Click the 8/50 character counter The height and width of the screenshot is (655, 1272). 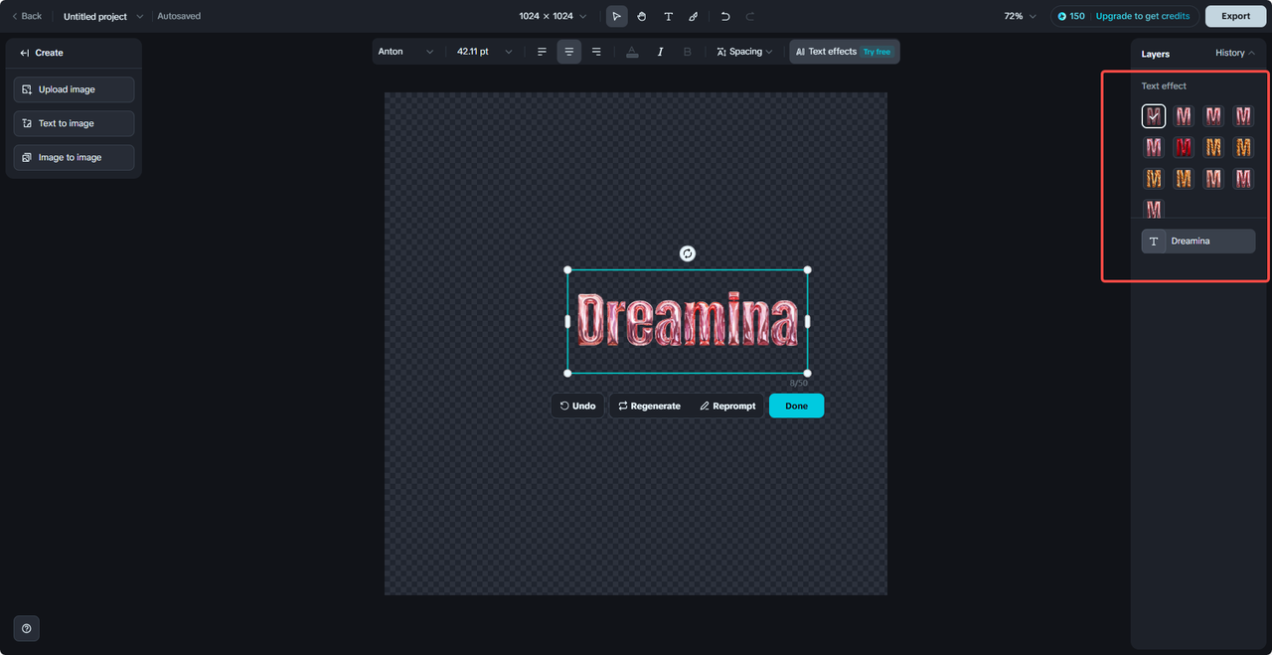click(799, 383)
